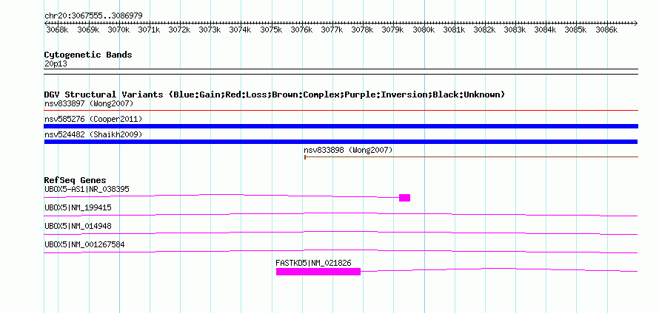The width and height of the screenshot is (659, 313).
Task: Click the 3075k ruler tick label
Action: click(271, 30)
